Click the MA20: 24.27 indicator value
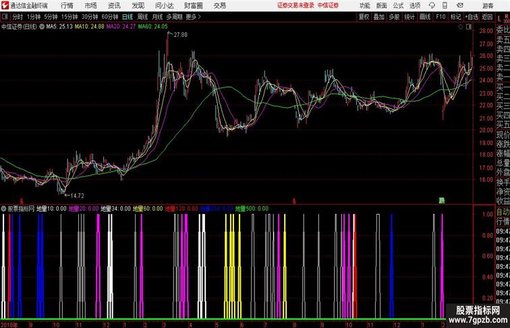The image size is (510, 328). [121, 27]
